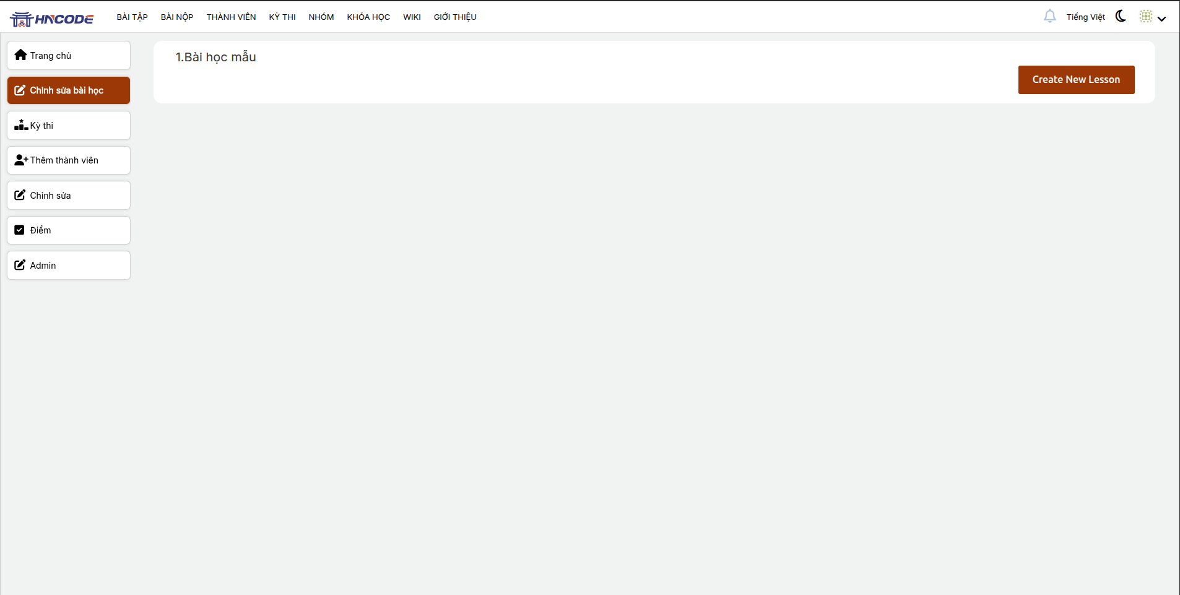1180x595 pixels.
Task: Go to THÀNH VIÊN page
Action: [x=231, y=17]
